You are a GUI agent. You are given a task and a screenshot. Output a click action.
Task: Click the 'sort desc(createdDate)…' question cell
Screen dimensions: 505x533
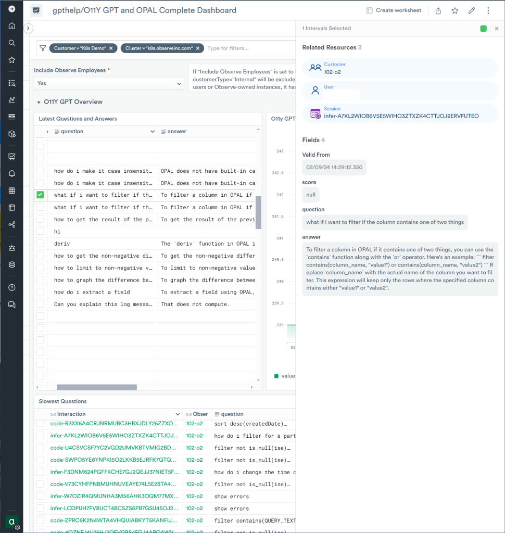pyautogui.click(x=250, y=424)
